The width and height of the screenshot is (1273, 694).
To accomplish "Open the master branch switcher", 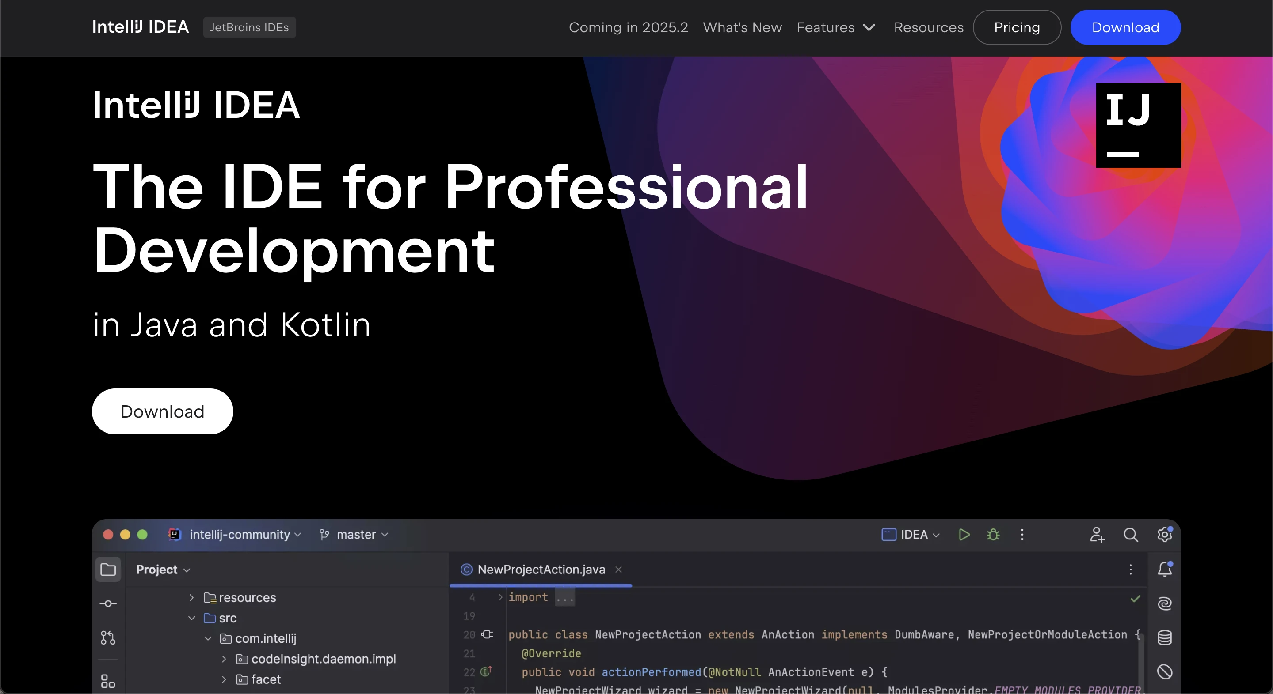I will tap(353, 534).
